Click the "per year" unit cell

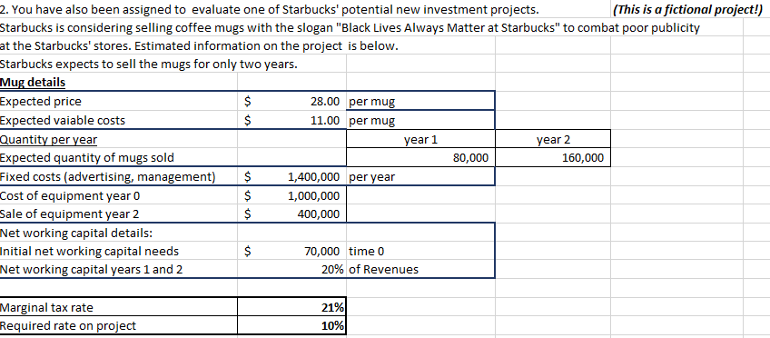(x=420, y=177)
